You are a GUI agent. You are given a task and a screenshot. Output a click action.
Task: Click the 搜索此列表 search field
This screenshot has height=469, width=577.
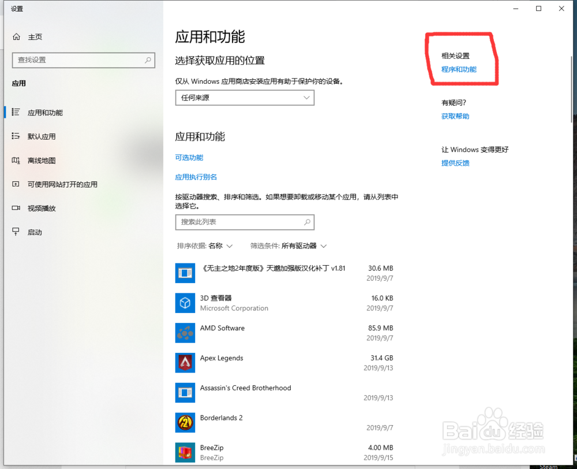point(245,222)
